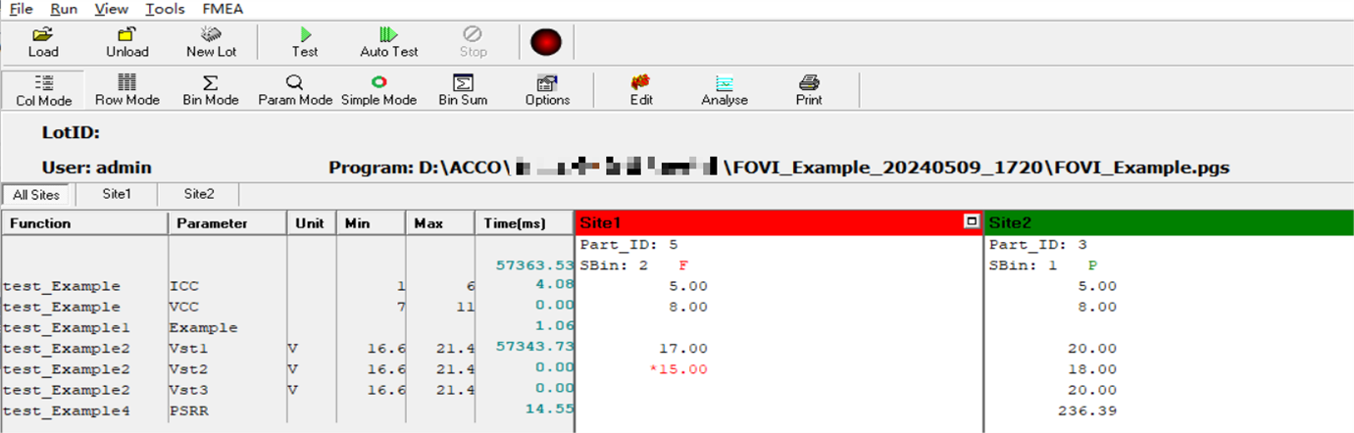This screenshot has height=433, width=1354.
Task: Click the red status indicator light
Action: point(545,42)
